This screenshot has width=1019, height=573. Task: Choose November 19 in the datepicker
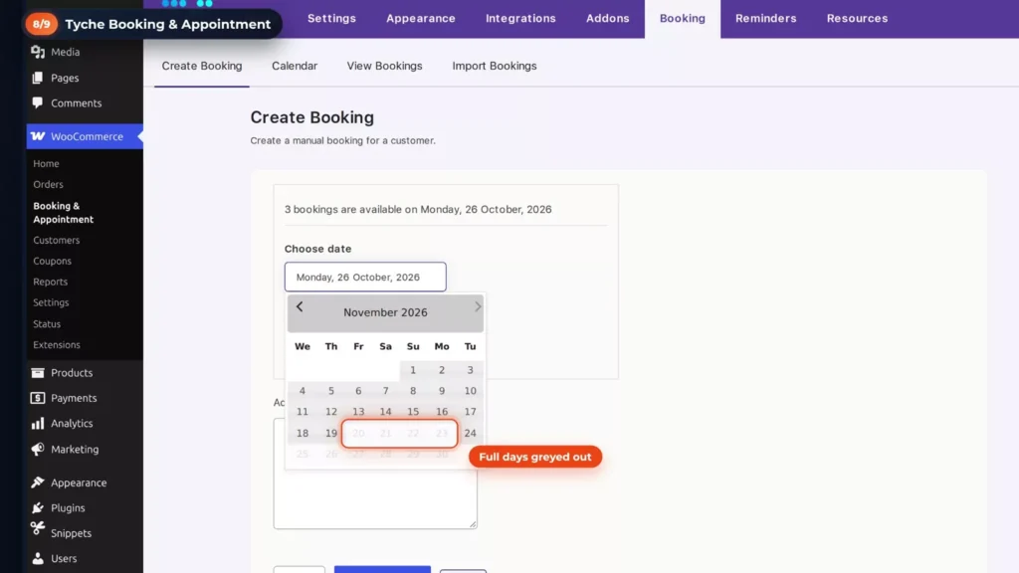330,433
